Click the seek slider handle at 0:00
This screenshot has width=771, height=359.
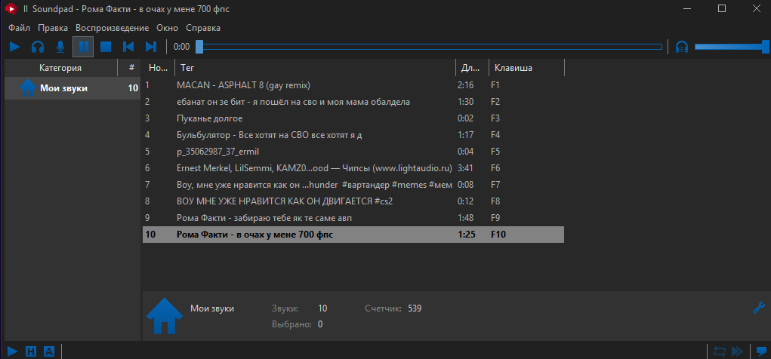[199, 47]
